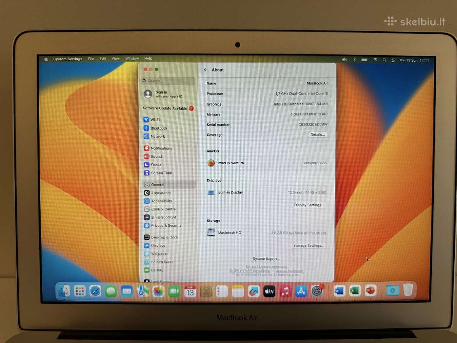Image resolution: width=457 pixels, height=343 pixels.
Task: Open Control Centre from menu bar
Action: point(393,60)
